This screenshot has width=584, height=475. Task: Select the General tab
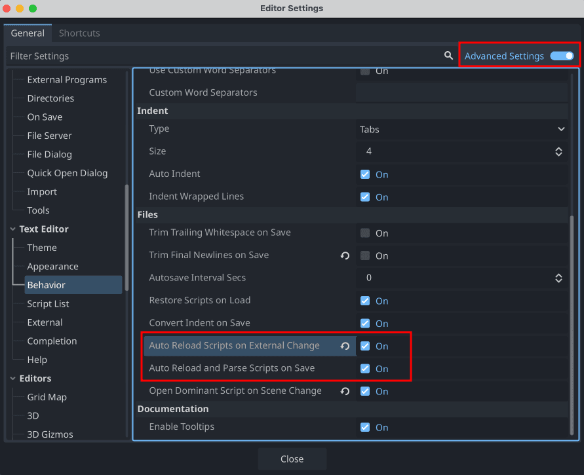point(28,33)
